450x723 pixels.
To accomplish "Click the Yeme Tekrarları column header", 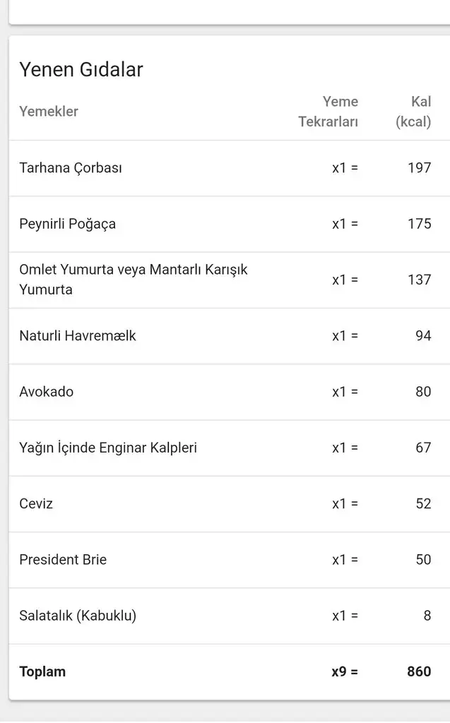I will 328,112.
